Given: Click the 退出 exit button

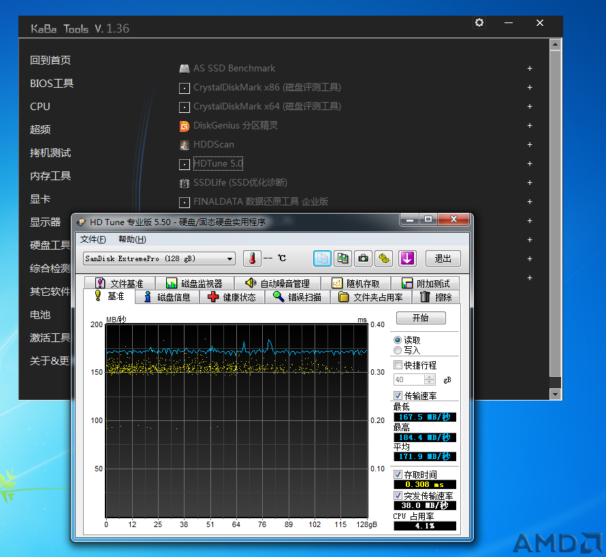Looking at the screenshot, I should pyautogui.click(x=443, y=258).
